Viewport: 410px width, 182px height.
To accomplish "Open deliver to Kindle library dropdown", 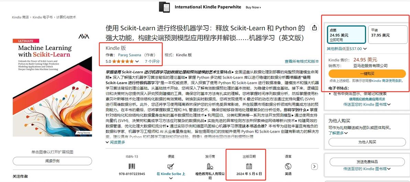I will [367, 104].
